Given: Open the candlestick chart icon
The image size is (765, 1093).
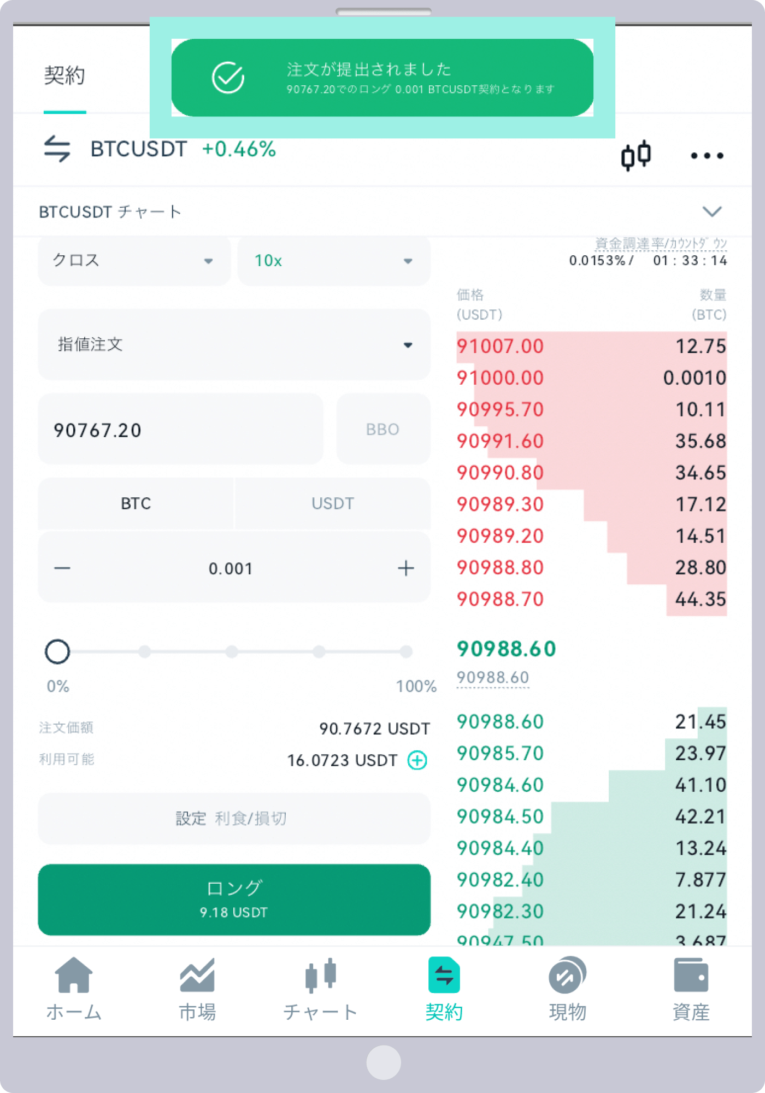Looking at the screenshot, I should click(636, 155).
